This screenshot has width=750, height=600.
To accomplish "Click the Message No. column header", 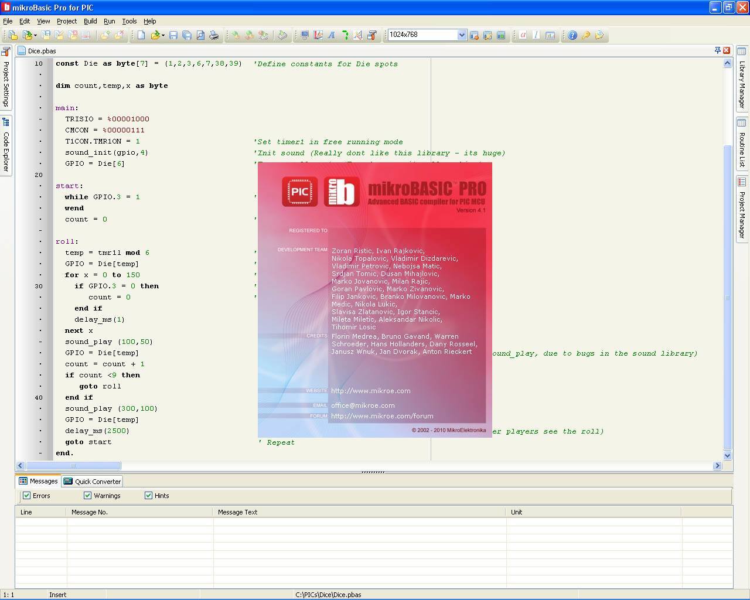I will click(139, 512).
